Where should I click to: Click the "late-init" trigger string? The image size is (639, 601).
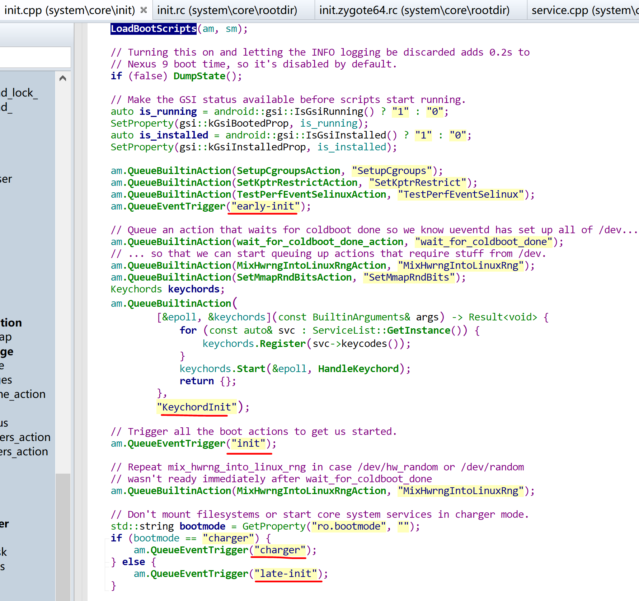pos(286,574)
